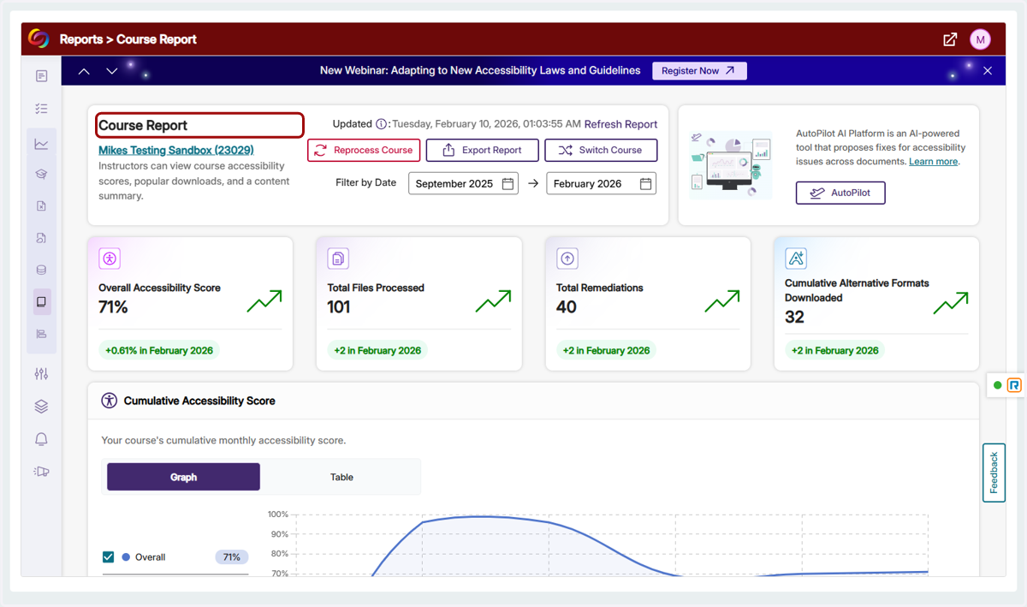This screenshot has height=607, width=1027.
Task: Expand banner using the down chevron
Action: [x=112, y=71]
